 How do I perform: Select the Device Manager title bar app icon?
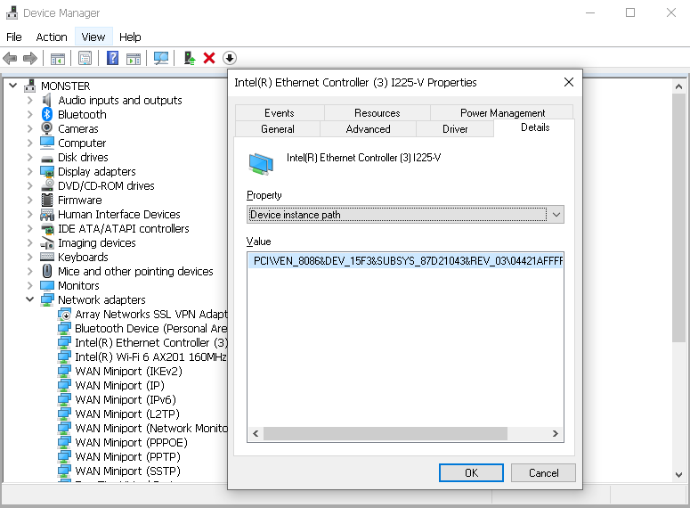point(12,12)
